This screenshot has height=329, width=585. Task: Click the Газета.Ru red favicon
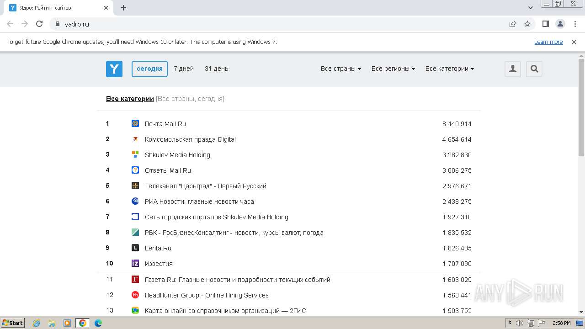click(x=135, y=279)
